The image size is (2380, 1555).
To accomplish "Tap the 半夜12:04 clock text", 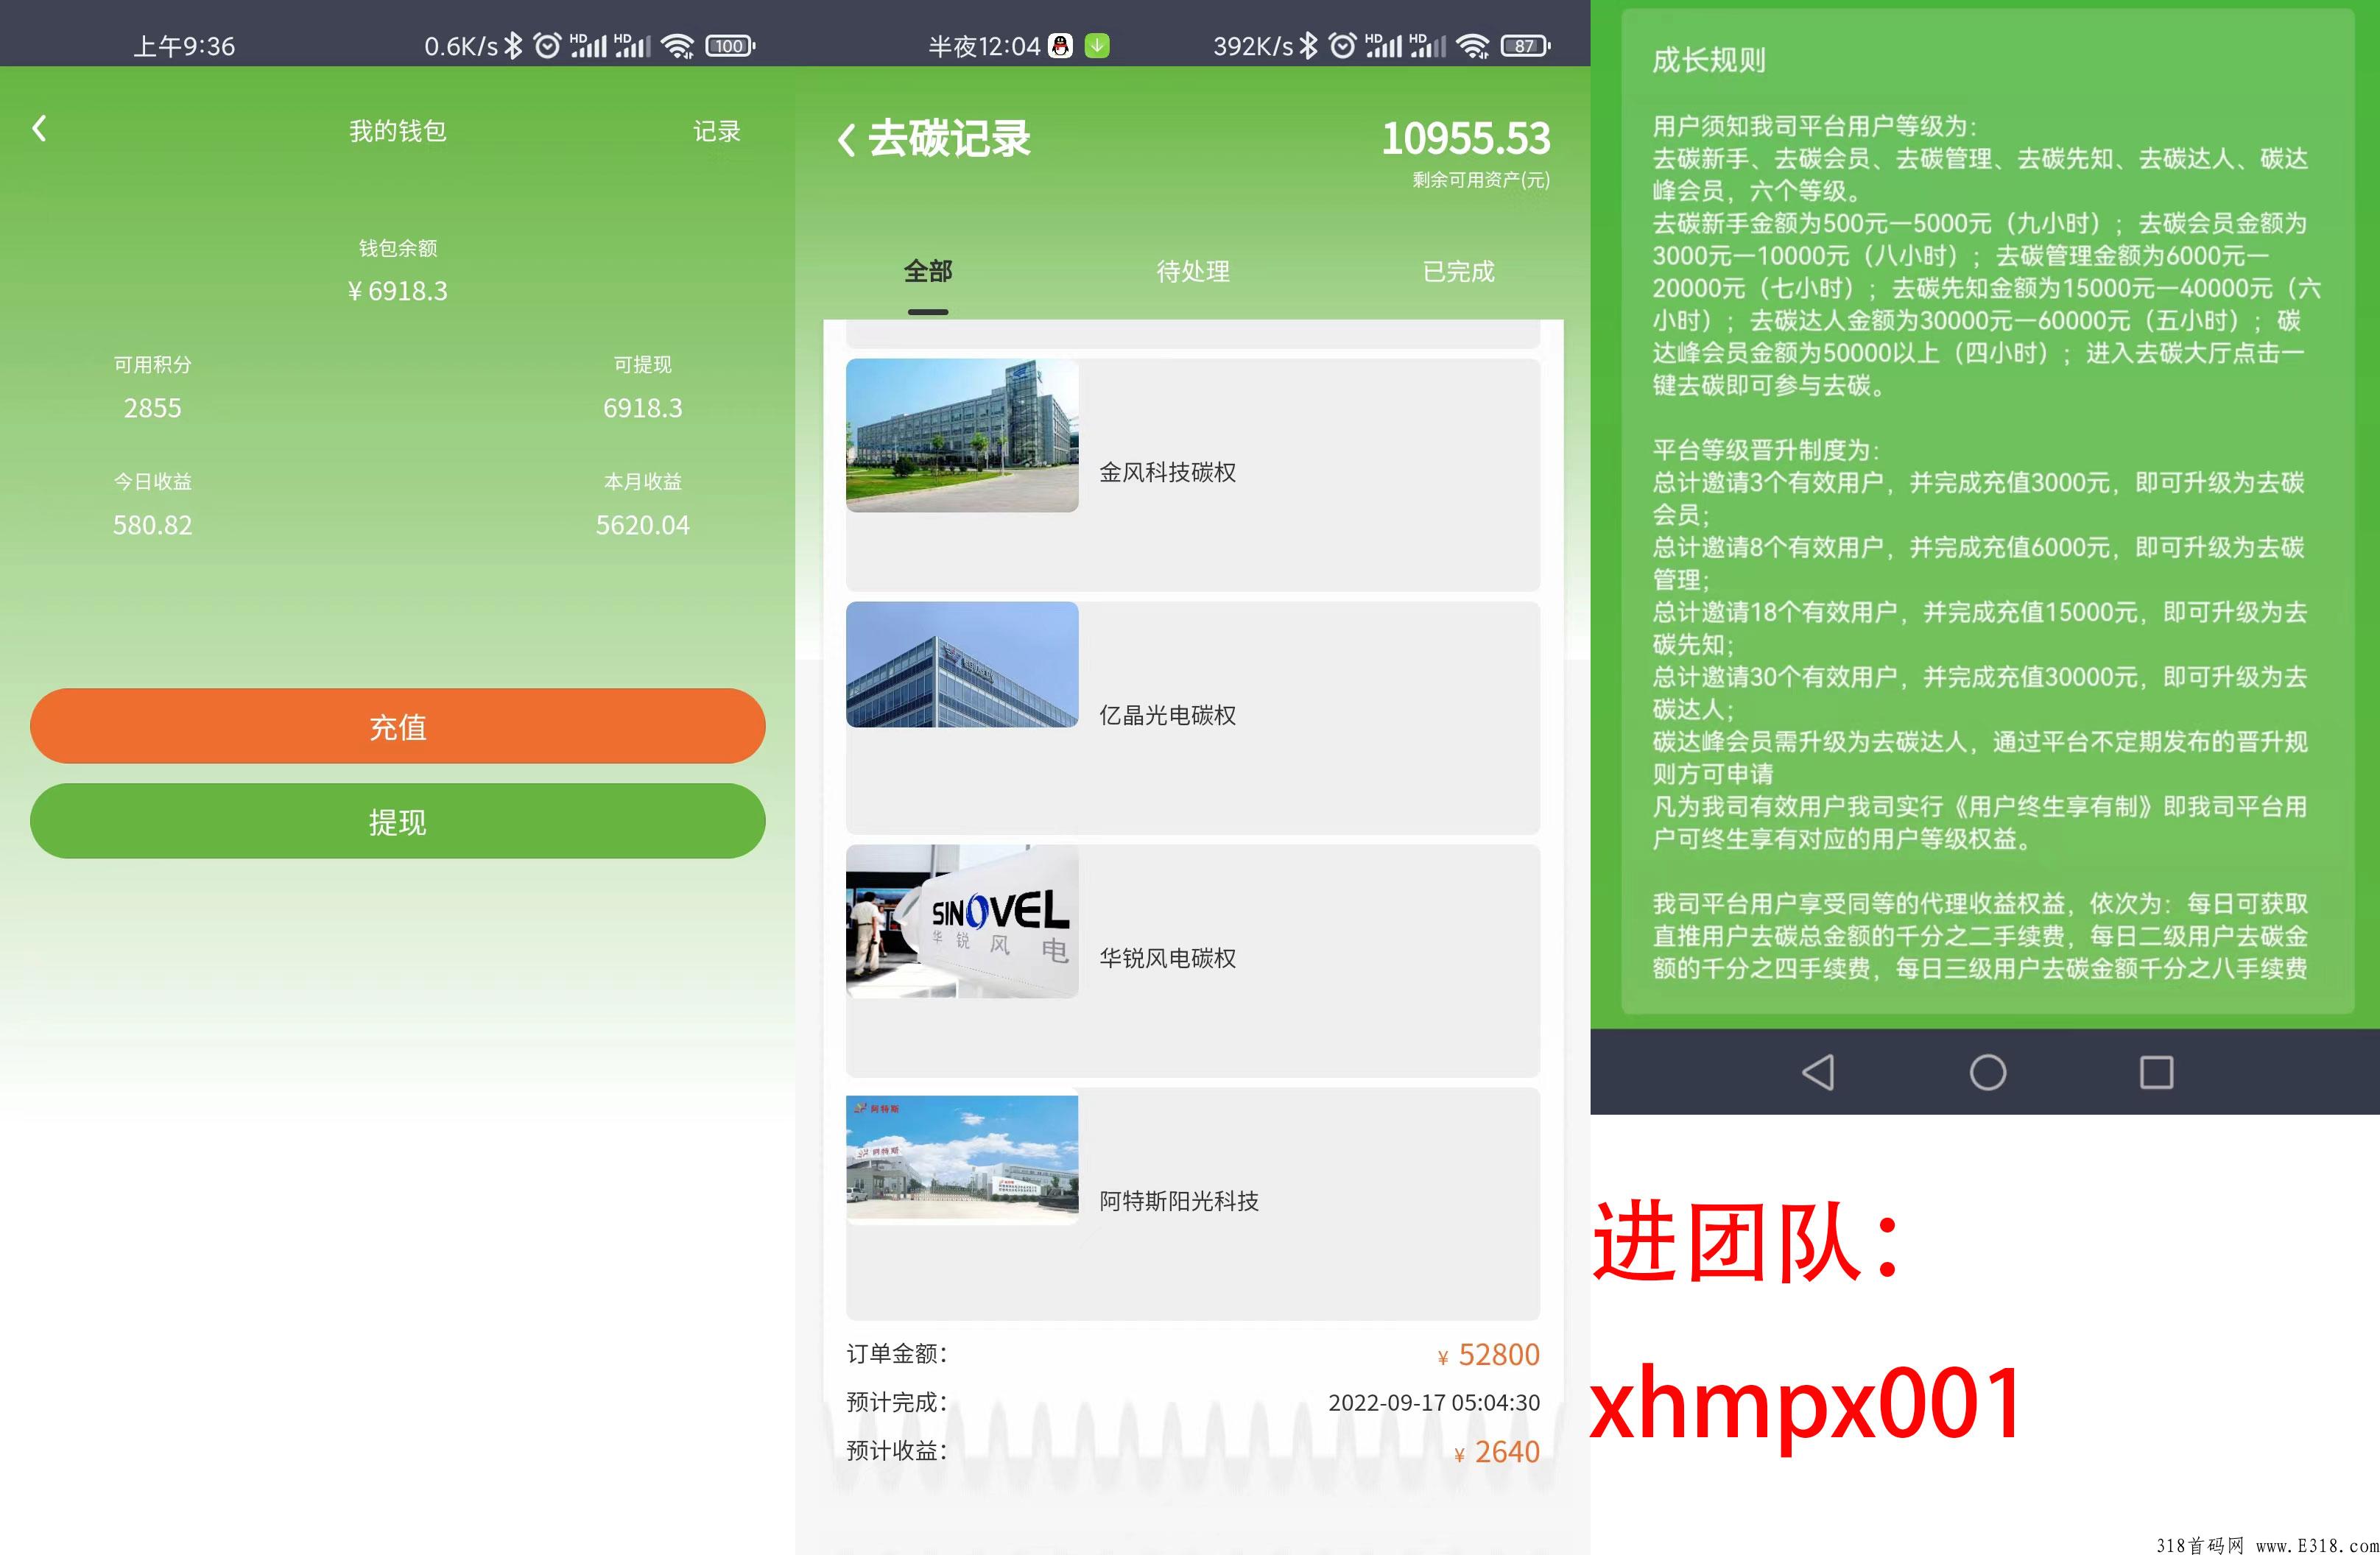I will [x=984, y=46].
